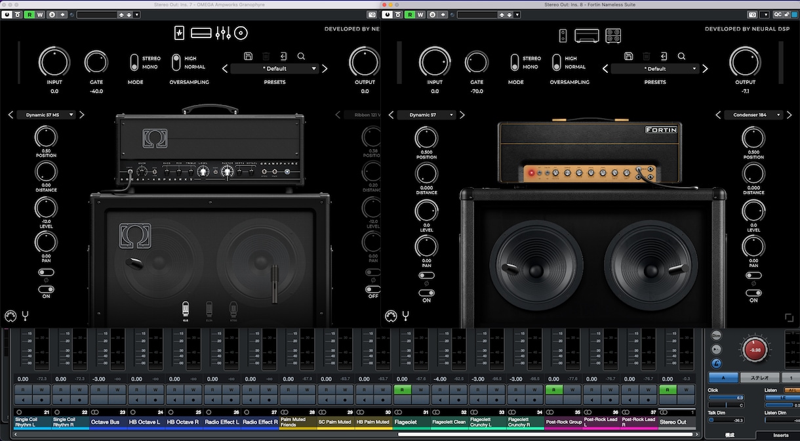Viewport: 800px width, 441px height.
Task: Toggle the Condenser 184 microphone ON switch
Action: [x=753, y=293]
